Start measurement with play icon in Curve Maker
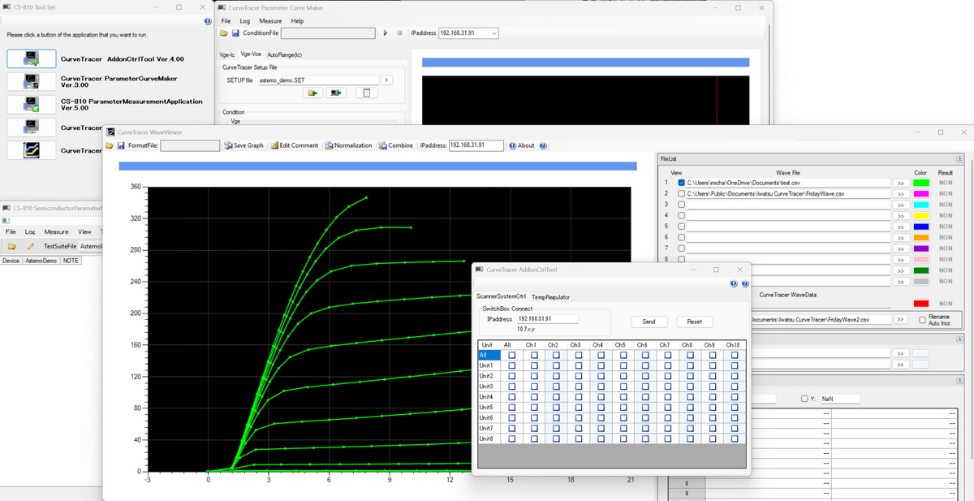 (386, 33)
